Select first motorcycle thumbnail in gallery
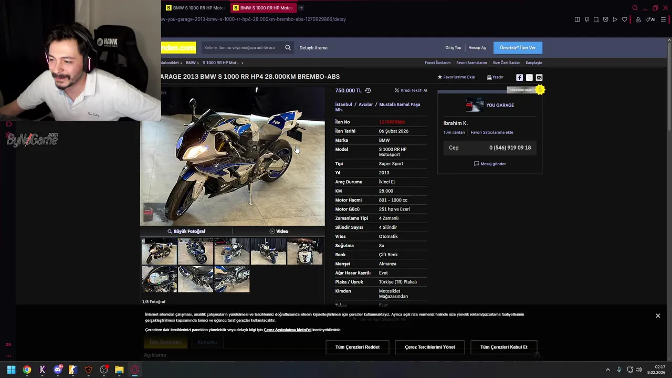Screen dimensions: 672x378 pos(159,251)
